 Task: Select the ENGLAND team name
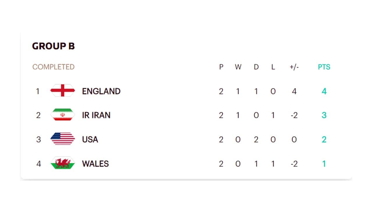pyautogui.click(x=101, y=91)
